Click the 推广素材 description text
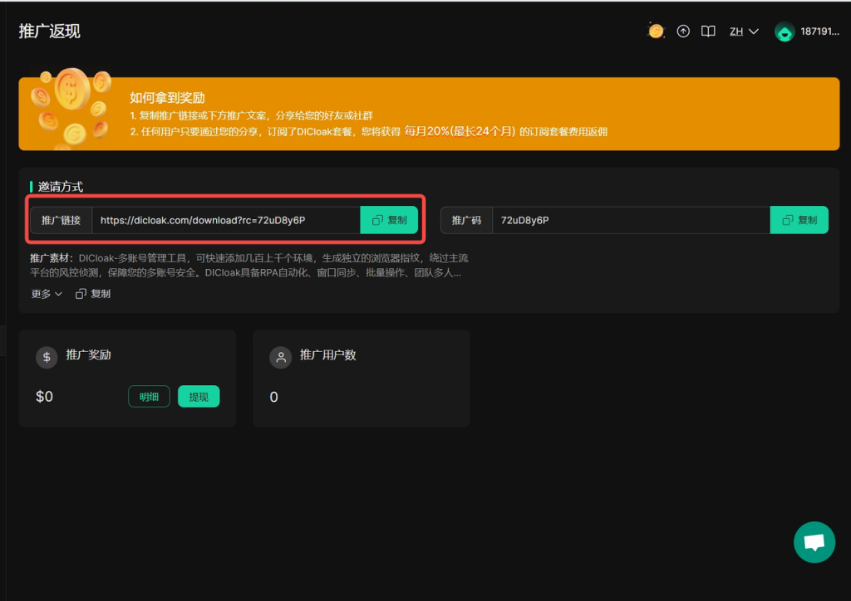The width and height of the screenshot is (851, 601). (249, 265)
